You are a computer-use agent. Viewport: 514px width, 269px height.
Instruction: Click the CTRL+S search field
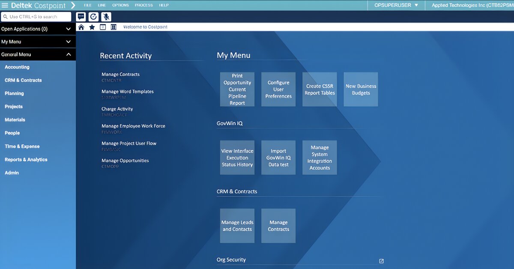(x=36, y=17)
